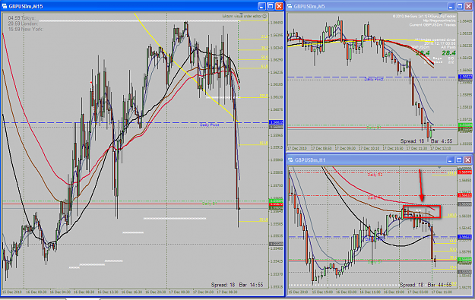Click the London clock text in M15 chart
Viewport: 475px width, 300px height.
coord(23,24)
